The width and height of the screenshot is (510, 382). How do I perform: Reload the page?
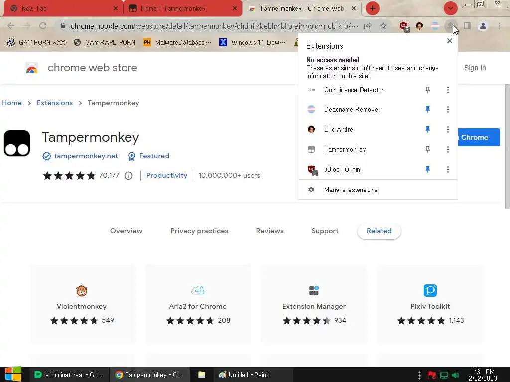click(43, 26)
